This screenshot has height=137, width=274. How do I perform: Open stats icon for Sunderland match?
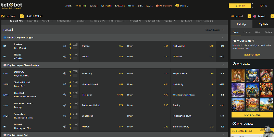click(x=65, y=116)
